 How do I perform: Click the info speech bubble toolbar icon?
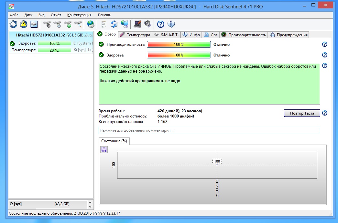(171, 24)
